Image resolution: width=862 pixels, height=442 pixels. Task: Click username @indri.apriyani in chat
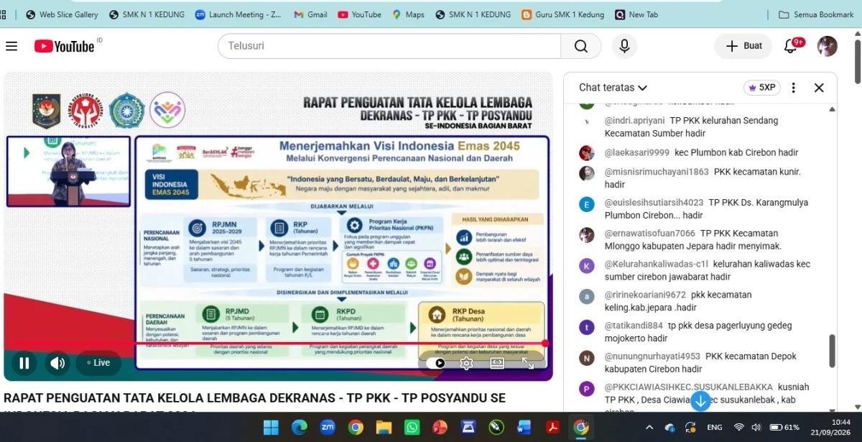tap(635, 121)
